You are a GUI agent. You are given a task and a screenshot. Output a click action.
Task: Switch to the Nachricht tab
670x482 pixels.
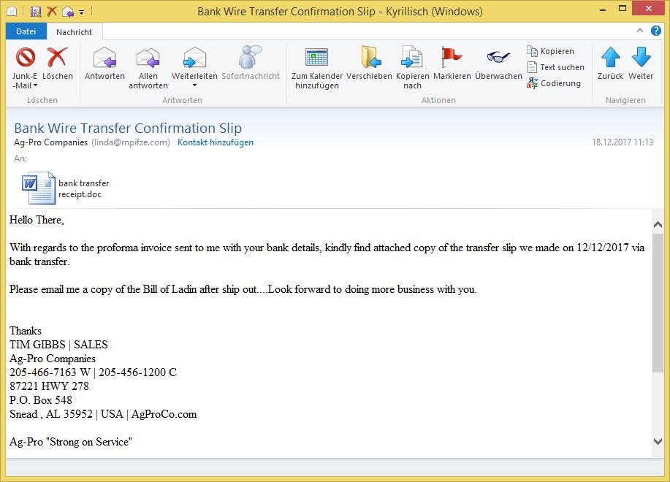[74, 32]
